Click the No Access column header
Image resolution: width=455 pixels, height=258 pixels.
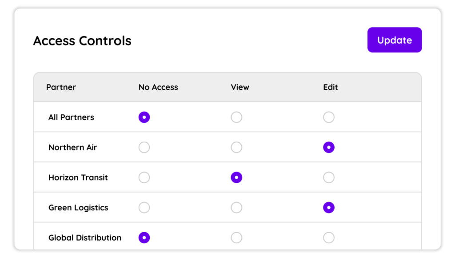point(158,87)
